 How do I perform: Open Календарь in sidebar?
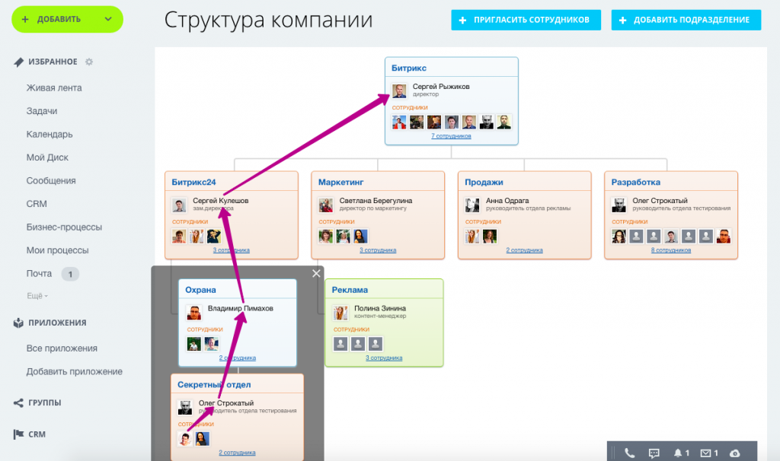point(50,134)
